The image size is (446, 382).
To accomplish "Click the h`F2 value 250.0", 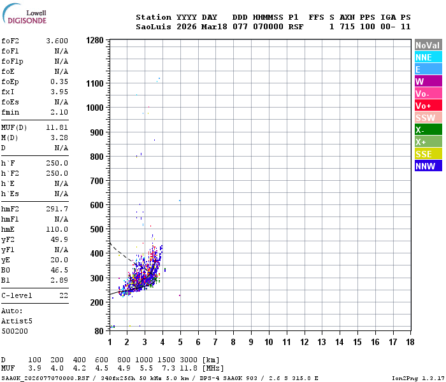I will 57,173.
